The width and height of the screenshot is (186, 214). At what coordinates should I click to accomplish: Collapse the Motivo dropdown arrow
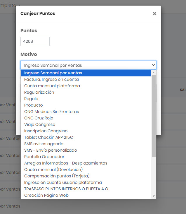click(153, 65)
